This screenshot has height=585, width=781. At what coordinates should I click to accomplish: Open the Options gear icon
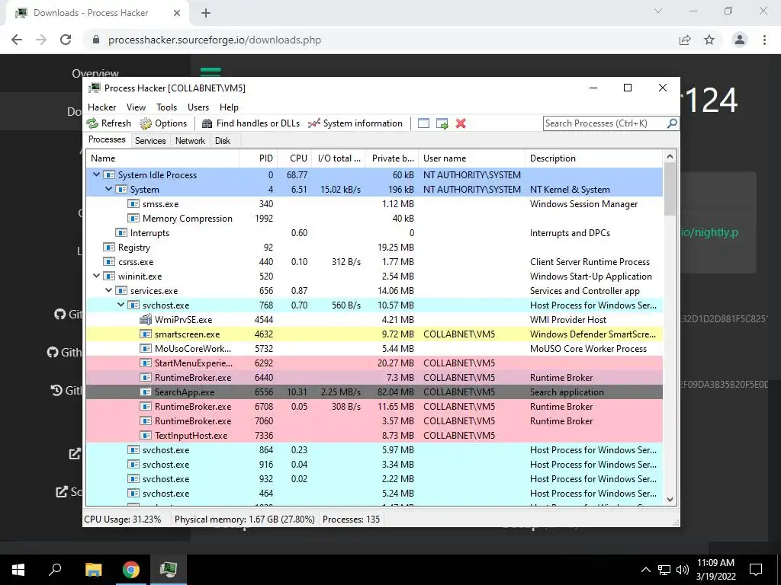[x=146, y=123]
